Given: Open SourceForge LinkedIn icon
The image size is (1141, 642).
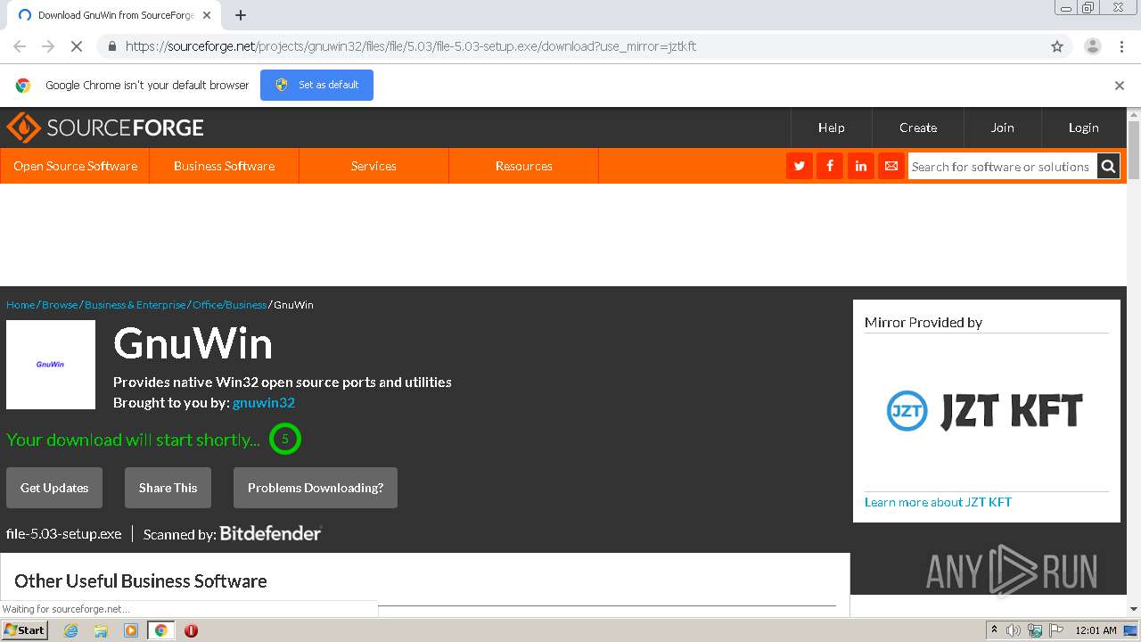Looking at the screenshot, I should 860,166.
